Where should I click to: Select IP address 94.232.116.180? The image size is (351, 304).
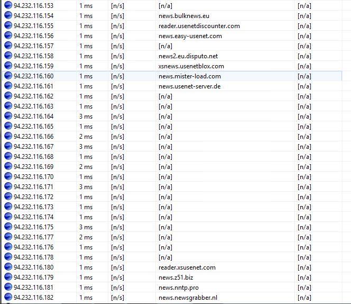tap(34, 267)
